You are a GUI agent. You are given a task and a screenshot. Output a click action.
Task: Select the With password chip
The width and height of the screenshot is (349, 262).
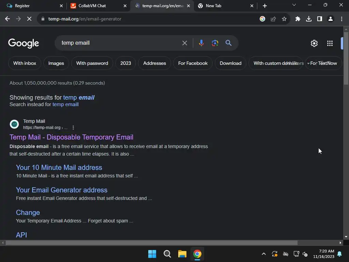[92, 63]
